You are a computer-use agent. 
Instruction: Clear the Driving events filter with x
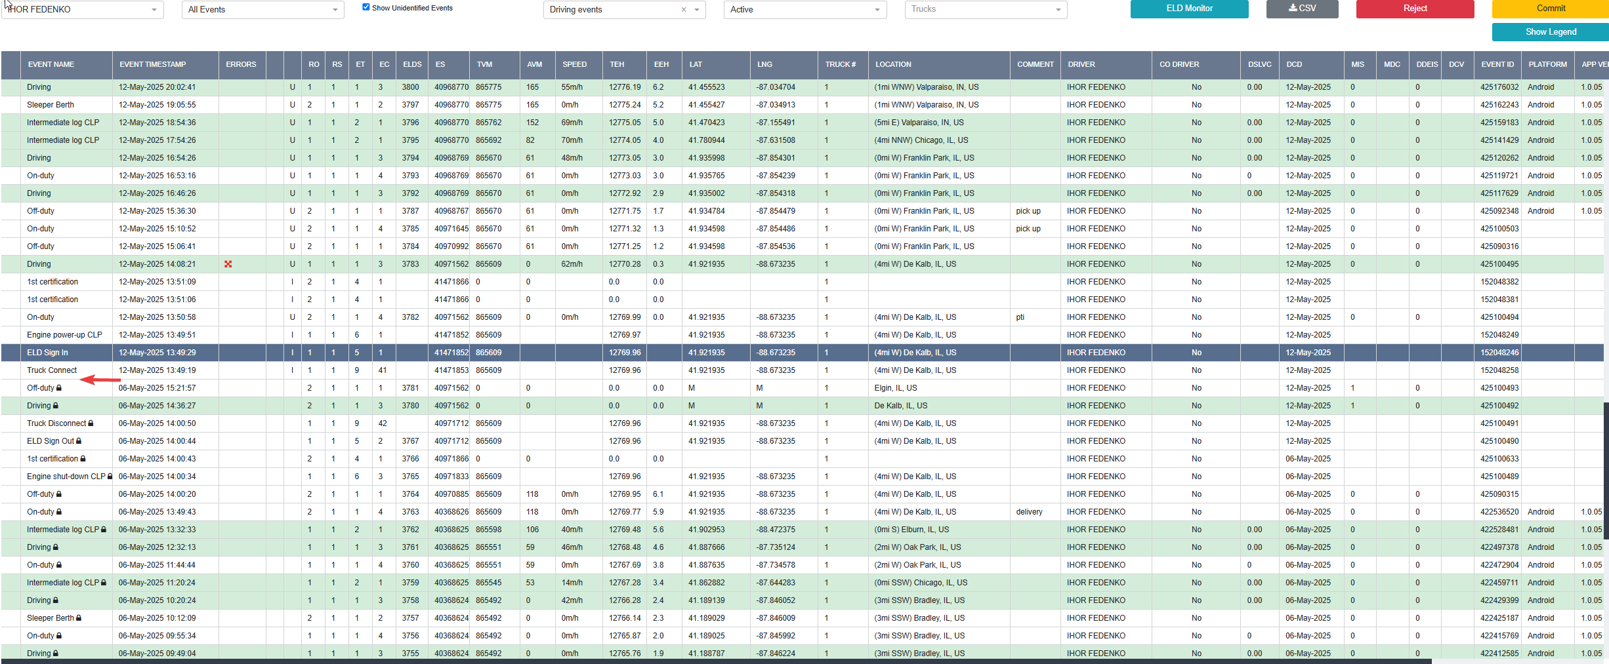point(684,10)
